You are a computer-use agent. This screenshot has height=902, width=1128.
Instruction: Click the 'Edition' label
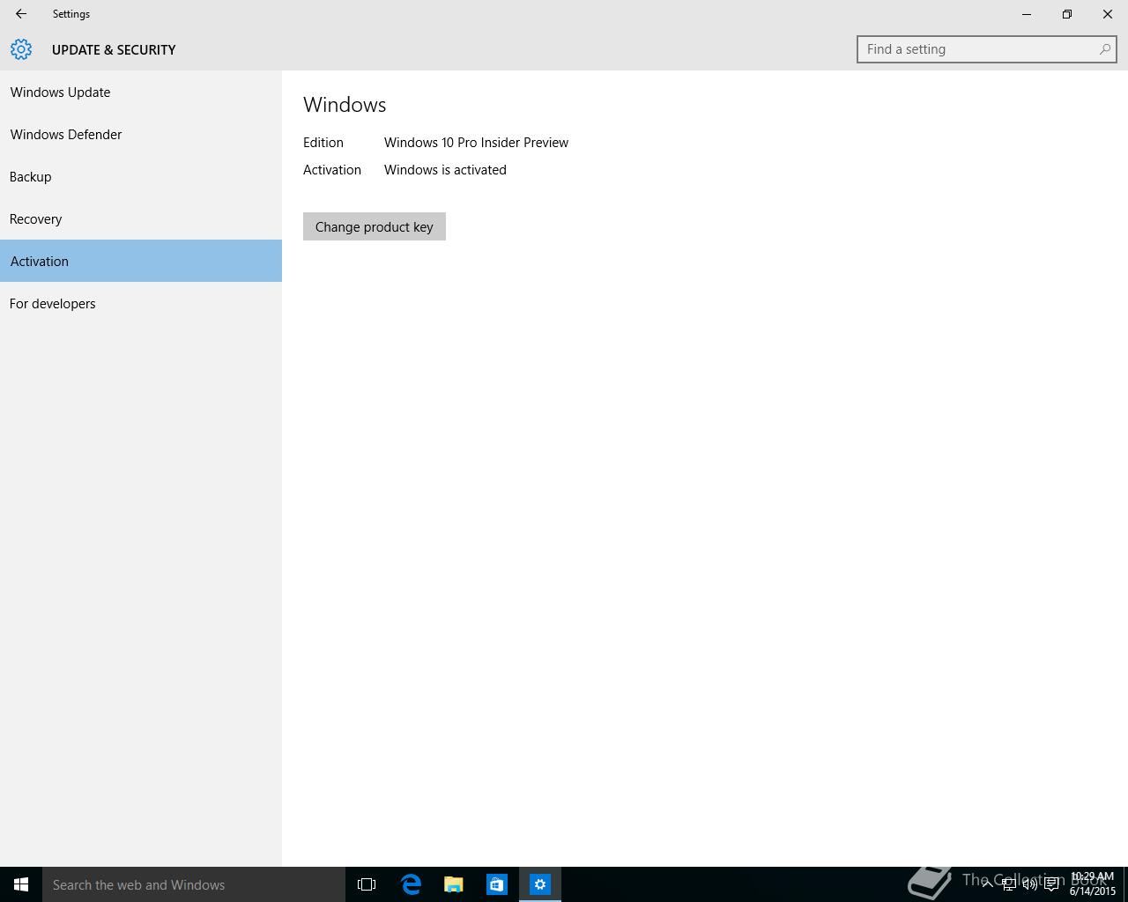coord(323,143)
